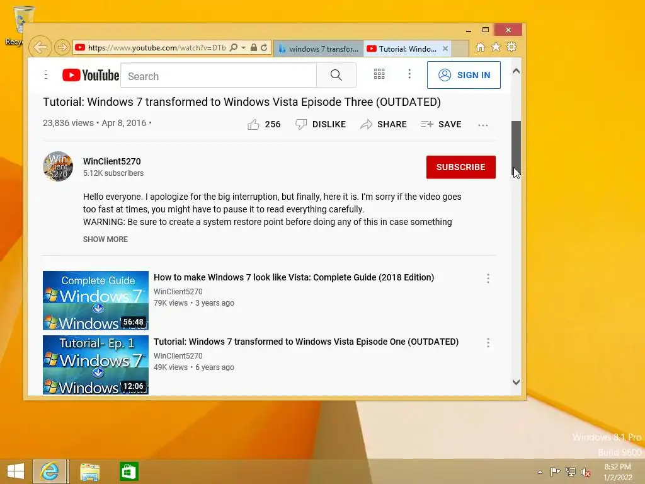Screen dimensions: 645x484
Task: Open options menu for Episode One video
Action: pyautogui.click(x=488, y=343)
